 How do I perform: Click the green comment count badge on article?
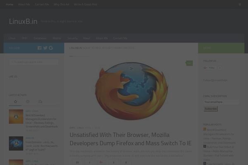click(189, 63)
